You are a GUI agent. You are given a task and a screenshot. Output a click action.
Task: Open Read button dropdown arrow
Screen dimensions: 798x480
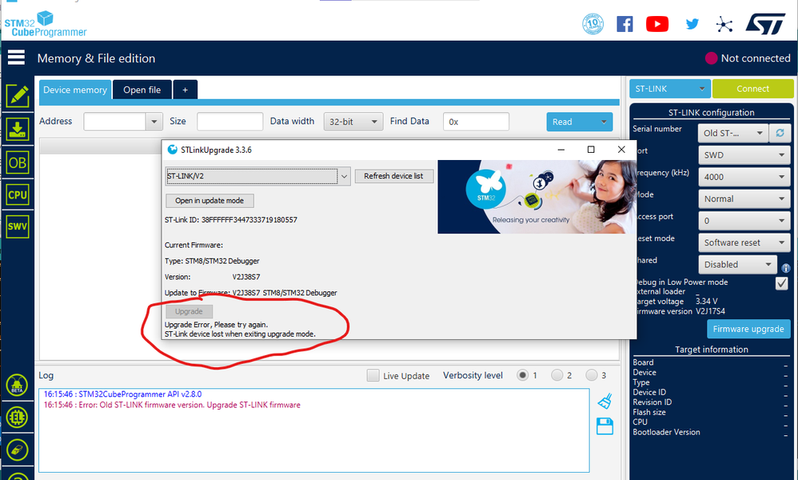pos(604,122)
